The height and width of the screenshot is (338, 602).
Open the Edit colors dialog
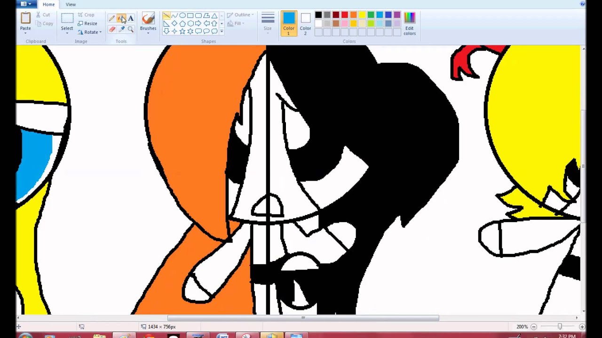pos(409,23)
